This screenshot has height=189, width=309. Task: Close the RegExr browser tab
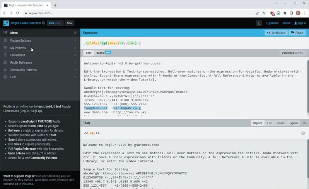[48, 5]
